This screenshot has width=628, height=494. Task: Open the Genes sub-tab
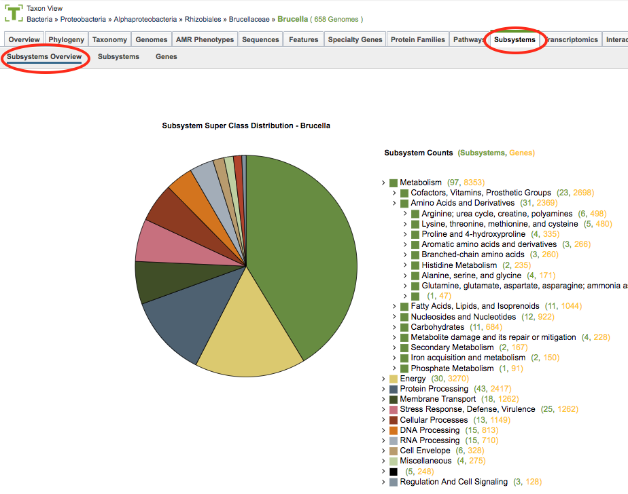[167, 57]
